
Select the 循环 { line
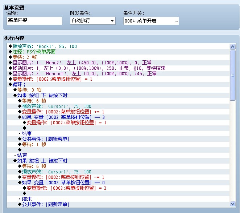click(x=118, y=84)
